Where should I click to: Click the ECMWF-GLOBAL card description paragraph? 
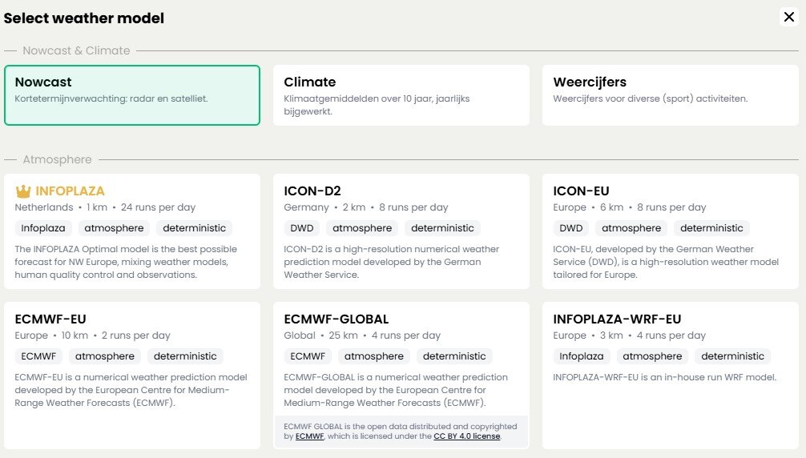click(x=396, y=390)
